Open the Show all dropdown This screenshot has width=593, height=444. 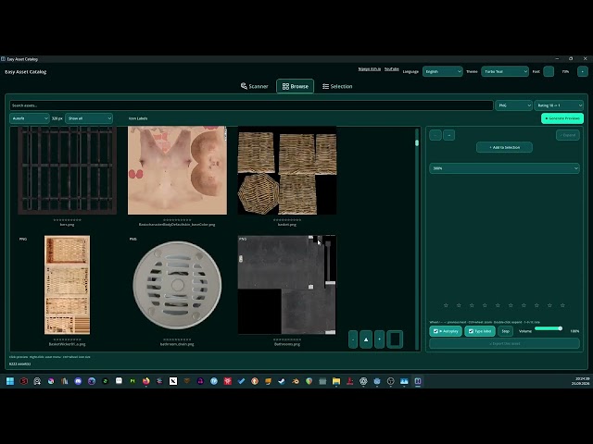click(x=89, y=118)
